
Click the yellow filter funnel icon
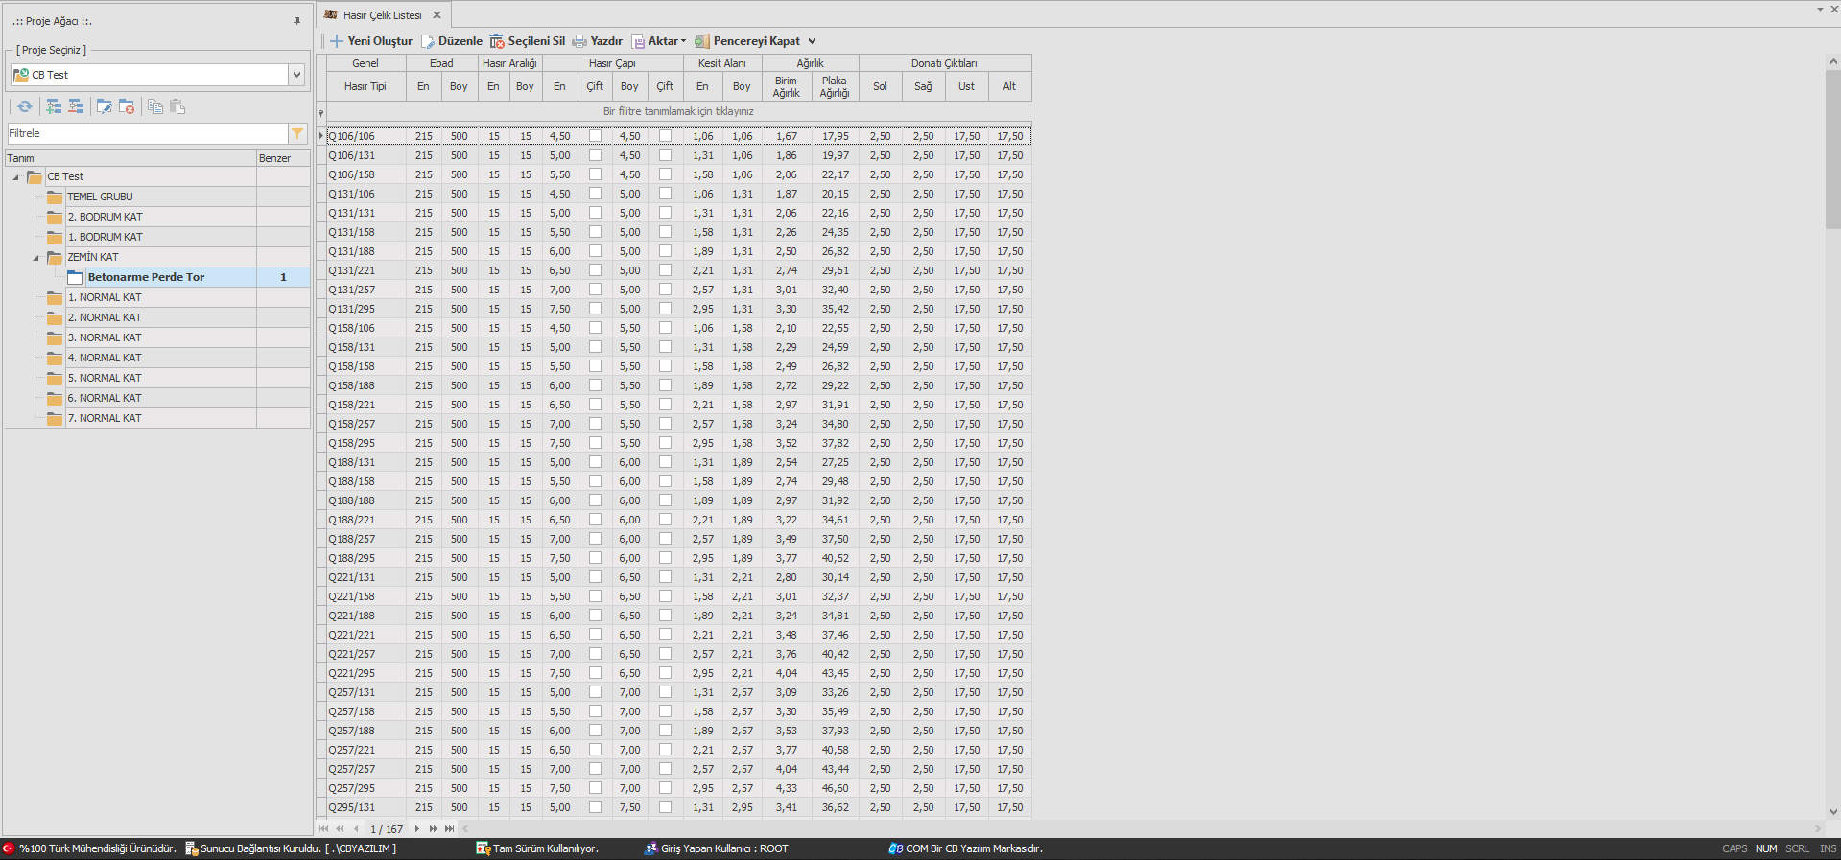(297, 133)
